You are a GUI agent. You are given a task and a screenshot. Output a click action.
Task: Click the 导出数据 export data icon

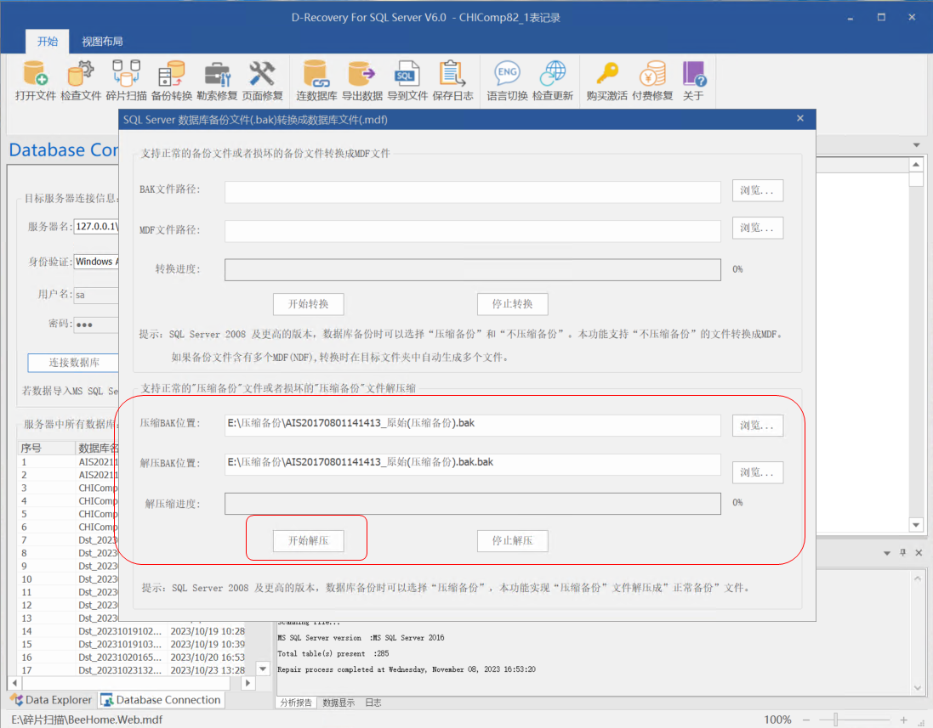coord(362,81)
